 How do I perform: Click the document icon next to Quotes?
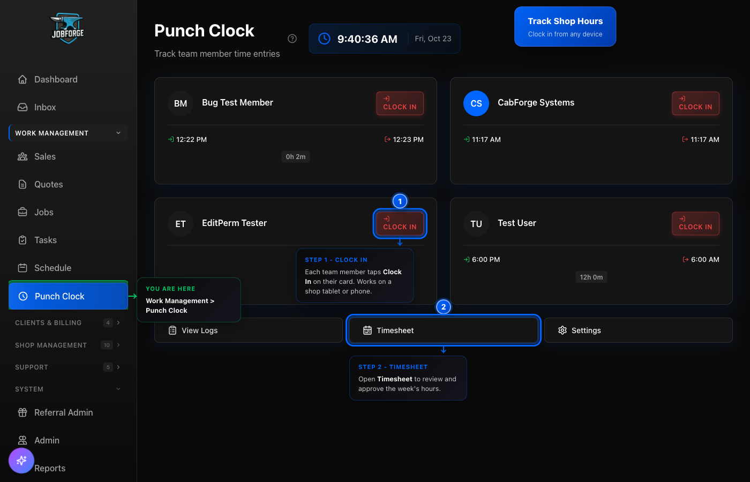[22, 184]
